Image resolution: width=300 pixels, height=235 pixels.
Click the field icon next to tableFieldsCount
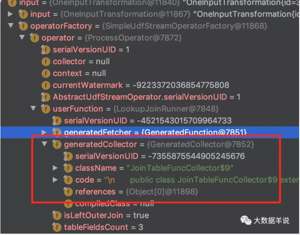click(x=57, y=227)
